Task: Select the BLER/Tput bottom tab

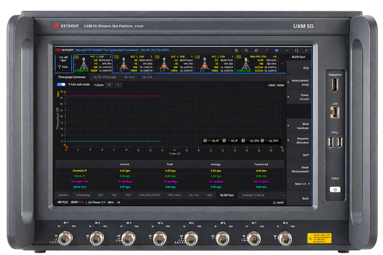Action: click(227, 195)
